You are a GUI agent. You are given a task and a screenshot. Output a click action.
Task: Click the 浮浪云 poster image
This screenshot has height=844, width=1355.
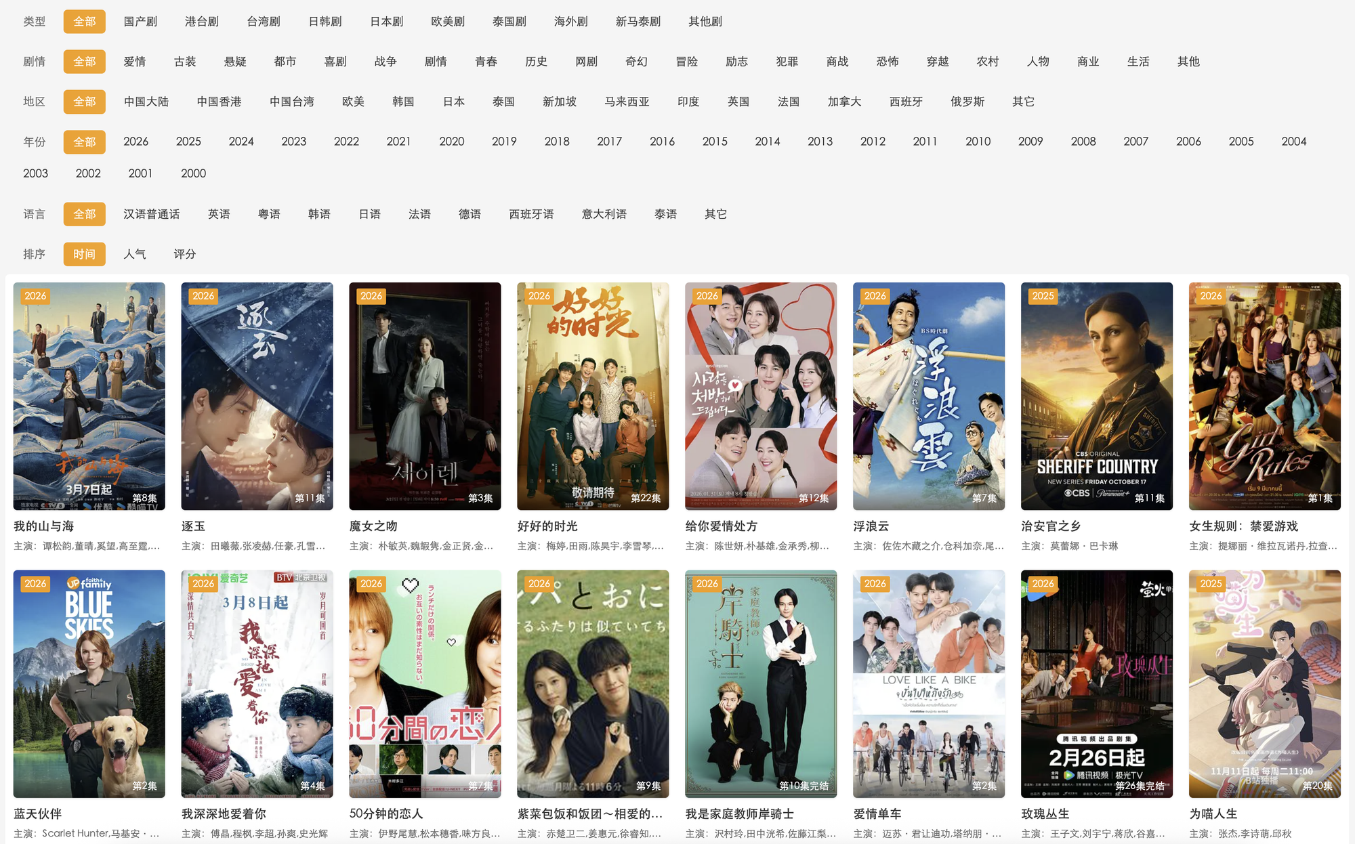pos(928,396)
